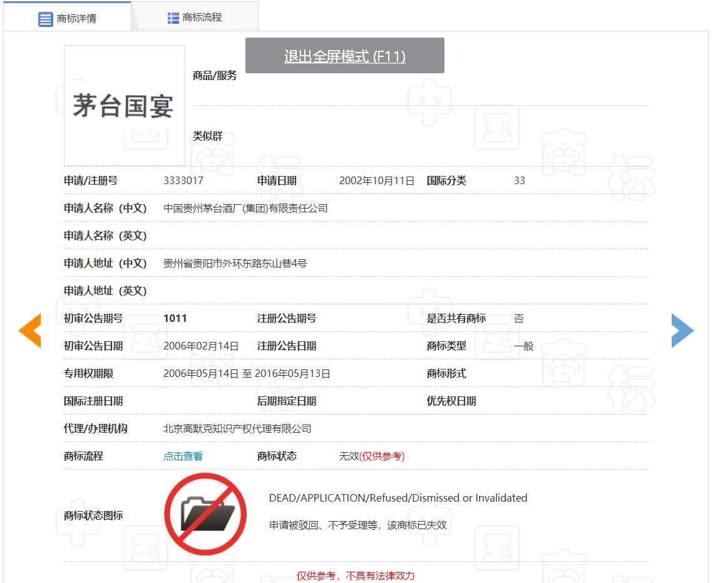Select registration number 3333017

pos(183,180)
